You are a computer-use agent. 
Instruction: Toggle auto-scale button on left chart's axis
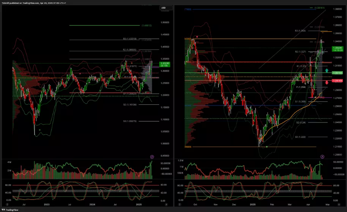(166, 205)
